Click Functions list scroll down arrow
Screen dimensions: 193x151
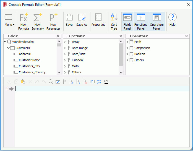point(121,73)
